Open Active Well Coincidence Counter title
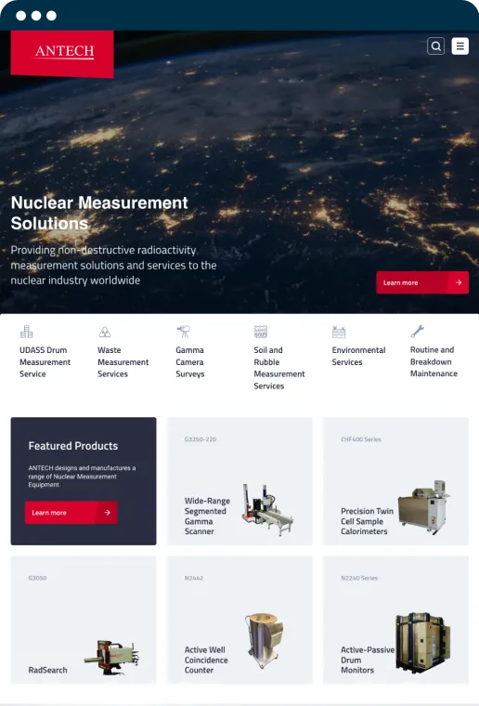Screen dimensions: 479x706 206,660
